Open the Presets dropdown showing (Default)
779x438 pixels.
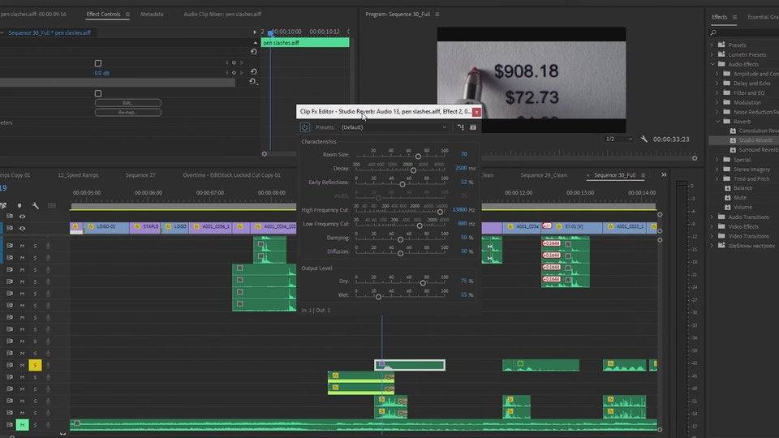(394, 127)
